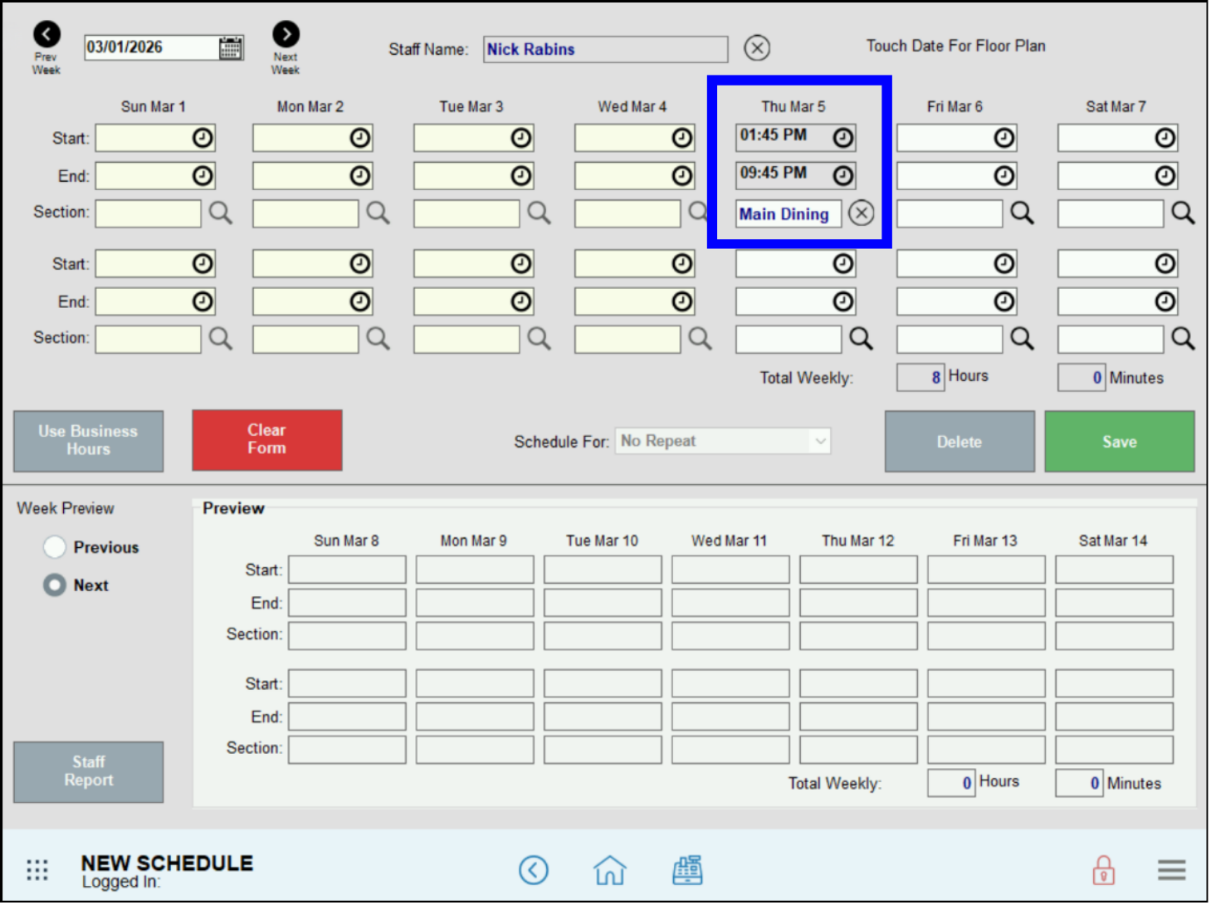Open the clock picker for Sun Mar 1 start
This screenshot has height=905, width=1211.
202,138
